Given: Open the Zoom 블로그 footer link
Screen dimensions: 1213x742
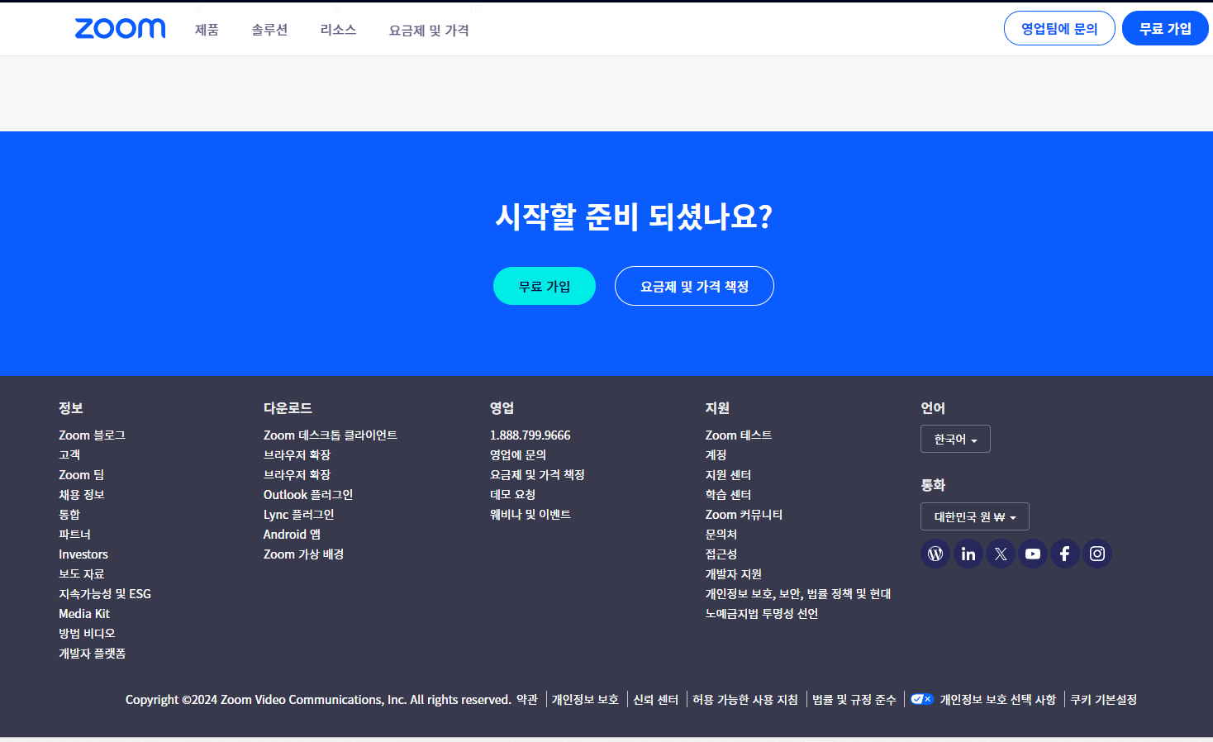Looking at the screenshot, I should tap(92, 435).
